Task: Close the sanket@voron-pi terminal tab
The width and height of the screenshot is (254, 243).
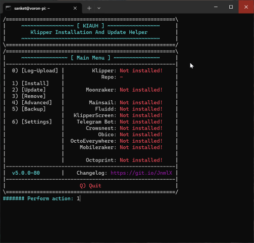Action: pyautogui.click(x=75, y=8)
